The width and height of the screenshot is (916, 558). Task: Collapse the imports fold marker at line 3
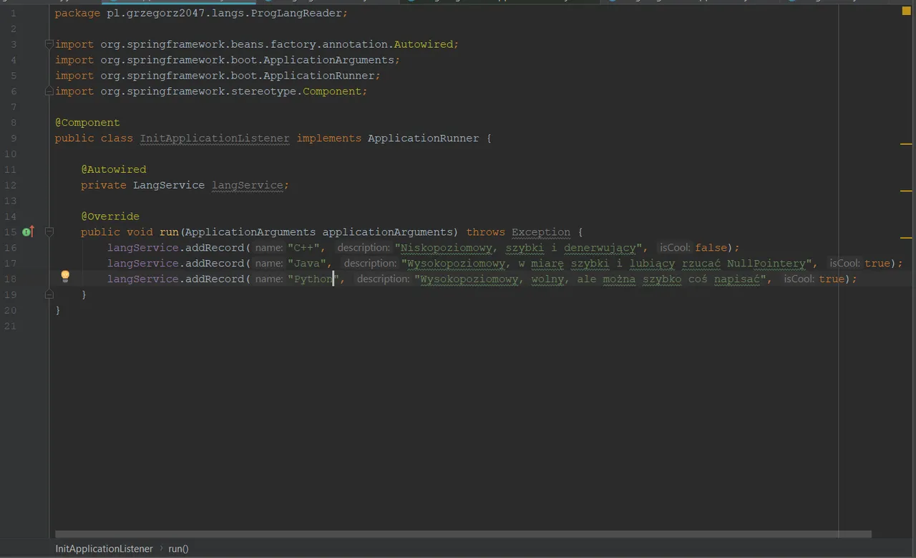[x=49, y=44]
